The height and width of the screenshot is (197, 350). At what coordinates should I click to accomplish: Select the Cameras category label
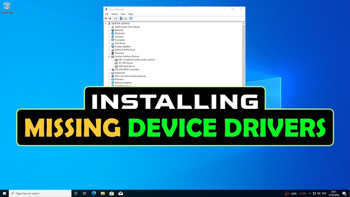(119, 37)
